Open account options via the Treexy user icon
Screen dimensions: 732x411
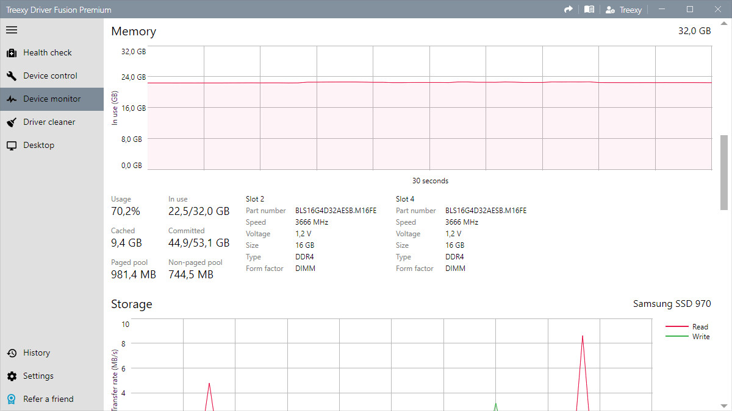coord(610,9)
